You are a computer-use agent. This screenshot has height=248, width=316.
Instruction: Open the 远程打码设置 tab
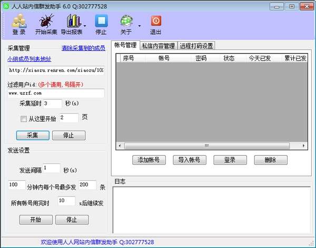coord(196,45)
